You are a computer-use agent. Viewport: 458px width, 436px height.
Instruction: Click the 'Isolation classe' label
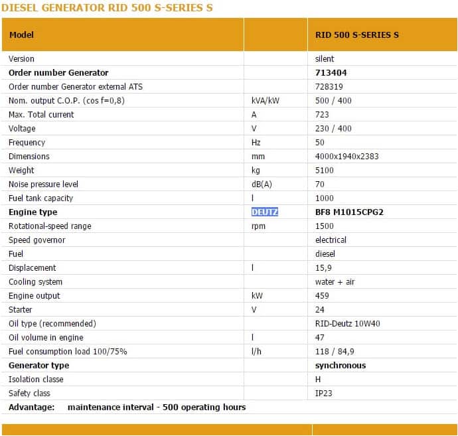[x=36, y=380]
